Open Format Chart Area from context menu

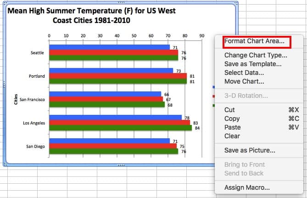pyautogui.click(x=254, y=41)
